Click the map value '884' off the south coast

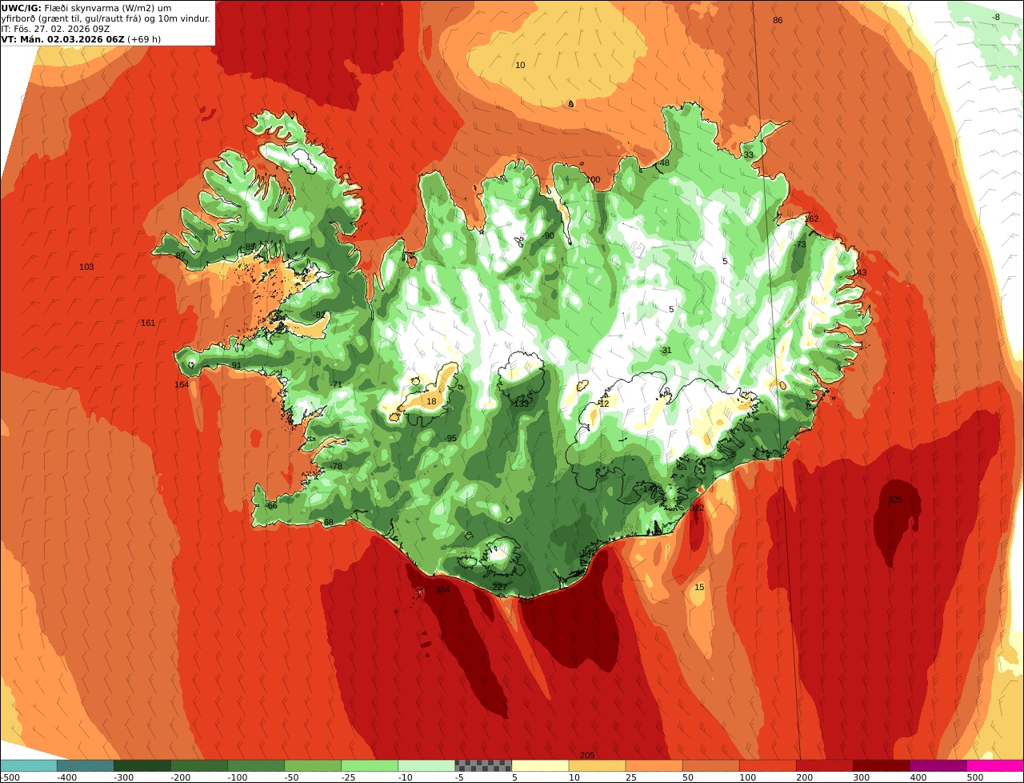pyautogui.click(x=442, y=589)
